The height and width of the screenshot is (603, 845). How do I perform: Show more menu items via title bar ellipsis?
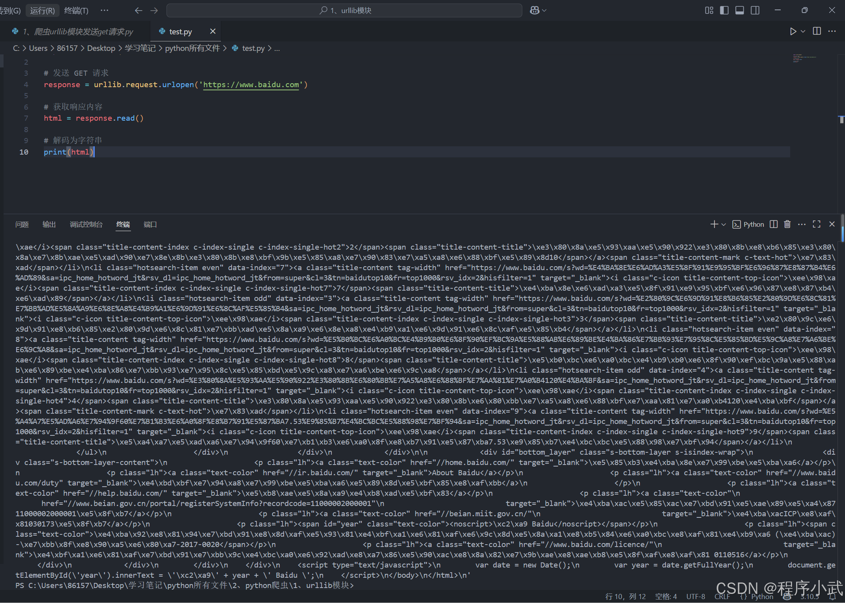pyautogui.click(x=105, y=10)
